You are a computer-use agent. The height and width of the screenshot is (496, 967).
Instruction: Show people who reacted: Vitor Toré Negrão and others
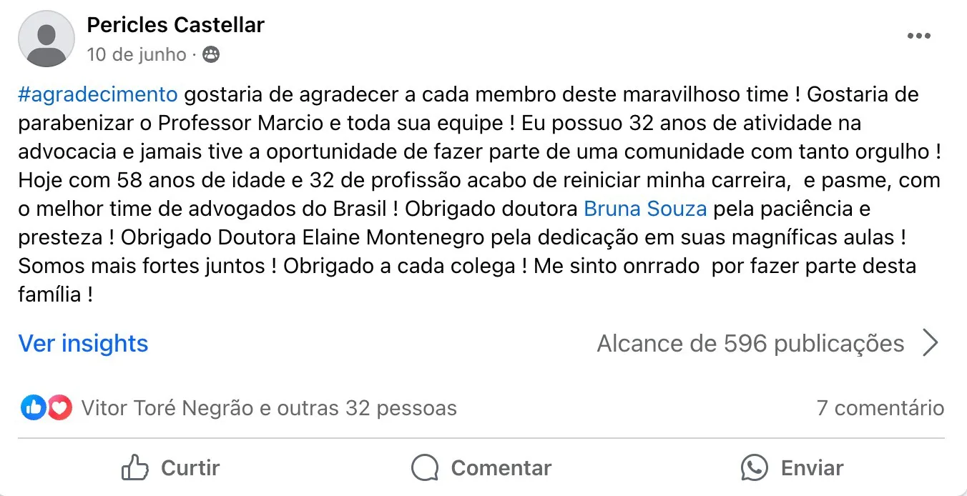point(268,408)
